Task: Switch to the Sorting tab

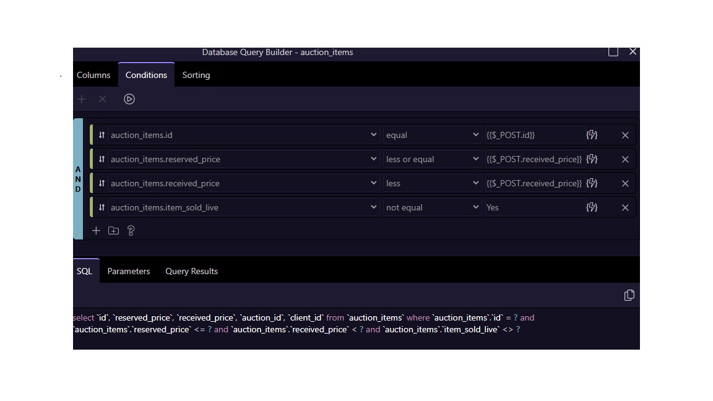Action: (x=196, y=75)
